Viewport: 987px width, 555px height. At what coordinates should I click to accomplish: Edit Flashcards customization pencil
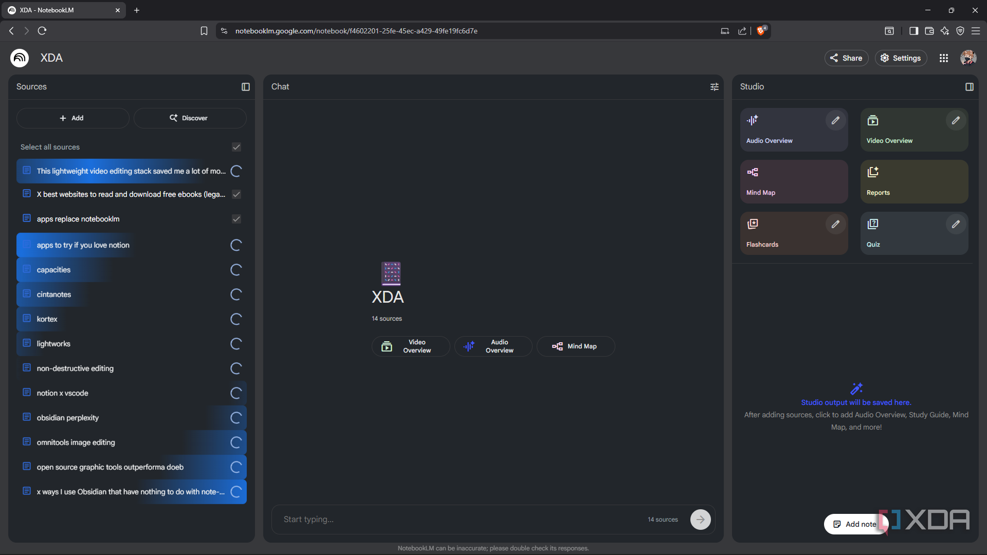coord(836,224)
